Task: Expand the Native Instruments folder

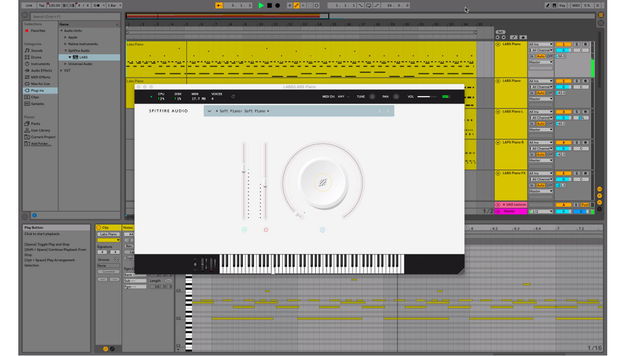Action: click(x=65, y=44)
